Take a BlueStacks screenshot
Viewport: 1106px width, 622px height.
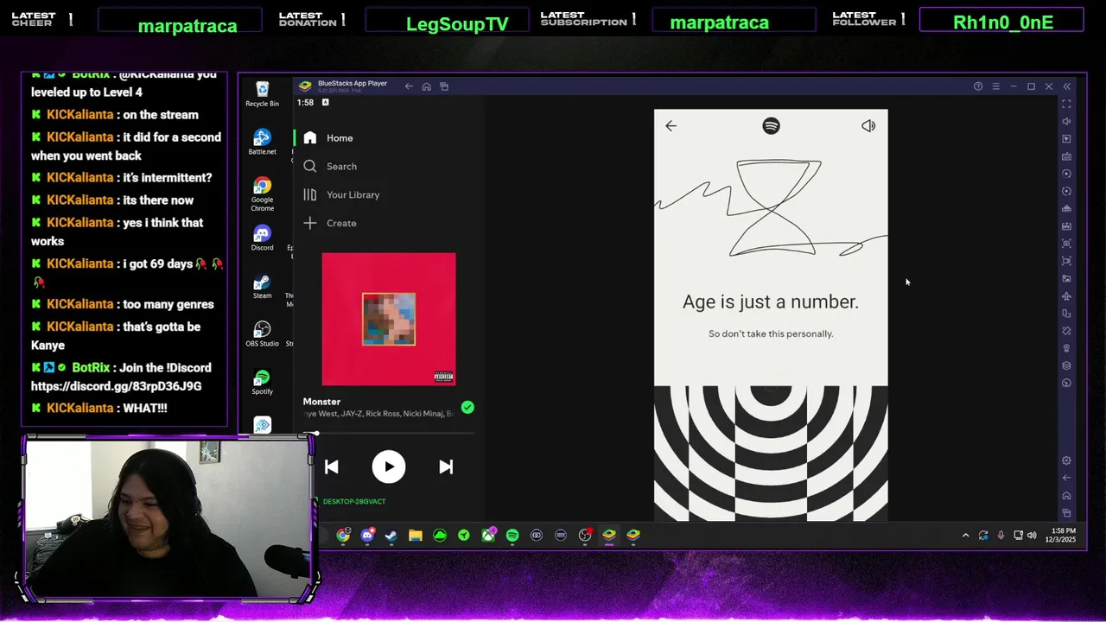pos(1066,244)
